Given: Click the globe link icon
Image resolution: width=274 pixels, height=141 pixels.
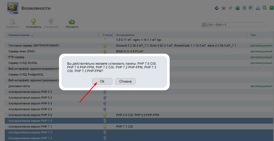Looking at the screenshot, I should [237, 8].
